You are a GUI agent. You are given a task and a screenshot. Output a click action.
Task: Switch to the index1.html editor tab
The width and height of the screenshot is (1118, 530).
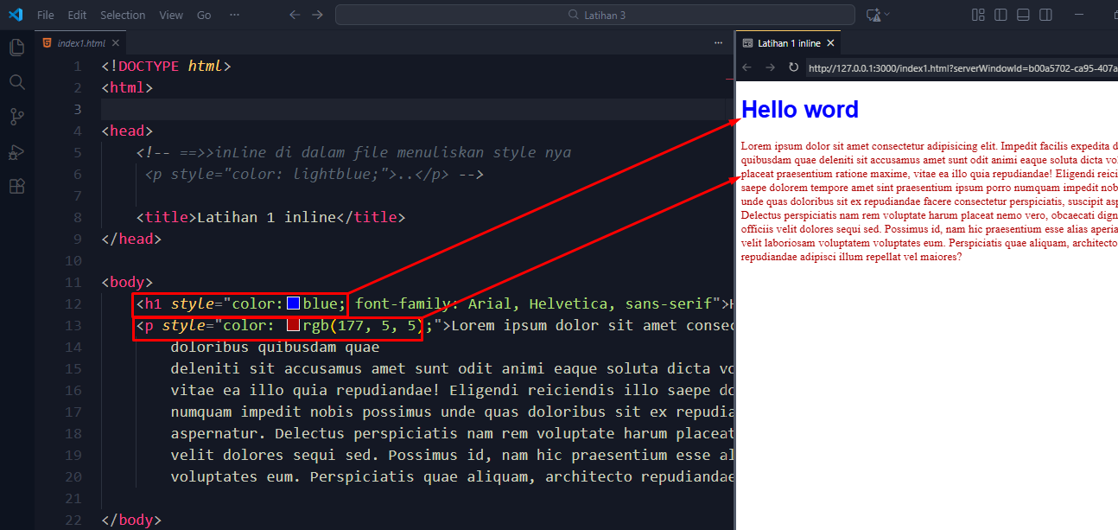[x=80, y=42]
